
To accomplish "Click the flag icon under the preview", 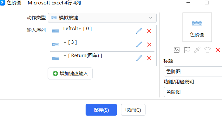I will click(x=187, y=50).
